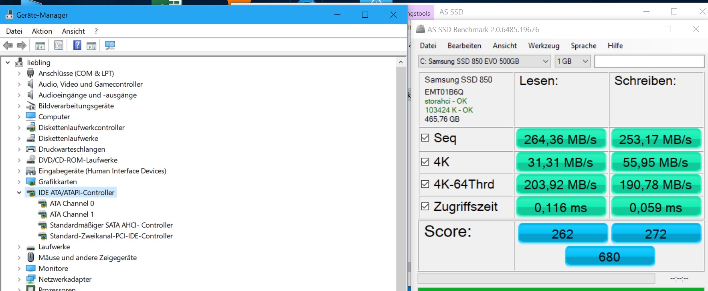The width and height of the screenshot is (708, 291).
Task: Click the show/hide console tree toolbar icon
Action: (40, 46)
